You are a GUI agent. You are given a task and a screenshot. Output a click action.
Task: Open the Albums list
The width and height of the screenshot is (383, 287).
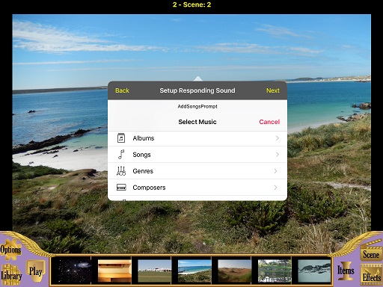(197, 138)
